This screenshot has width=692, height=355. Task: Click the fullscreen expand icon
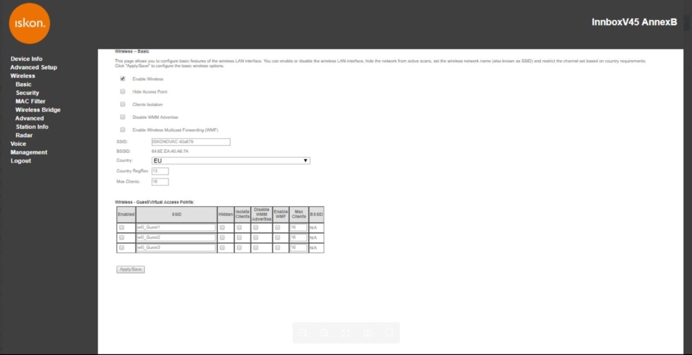tap(346, 333)
